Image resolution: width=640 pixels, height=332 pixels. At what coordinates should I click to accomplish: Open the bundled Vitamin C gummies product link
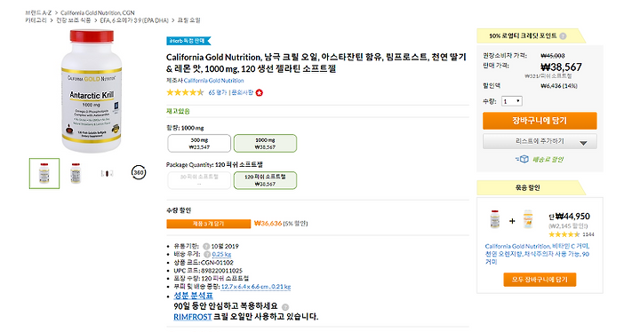tap(537, 254)
